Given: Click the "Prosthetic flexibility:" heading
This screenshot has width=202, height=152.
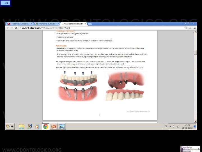Looking at the screenshot, I should (x=65, y=31).
